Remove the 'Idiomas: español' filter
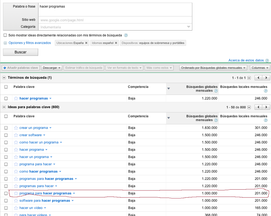This screenshot has height=216, width=271. (x=116, y=43)
